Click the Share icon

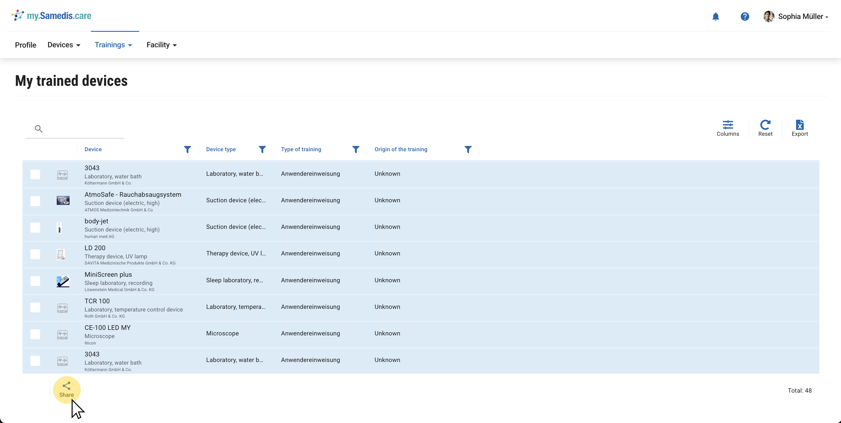pyautogui.click(x=67, y=389)
